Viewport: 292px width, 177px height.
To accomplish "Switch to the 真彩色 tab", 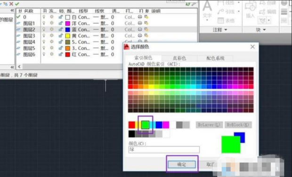I will [x=179, y=58].
